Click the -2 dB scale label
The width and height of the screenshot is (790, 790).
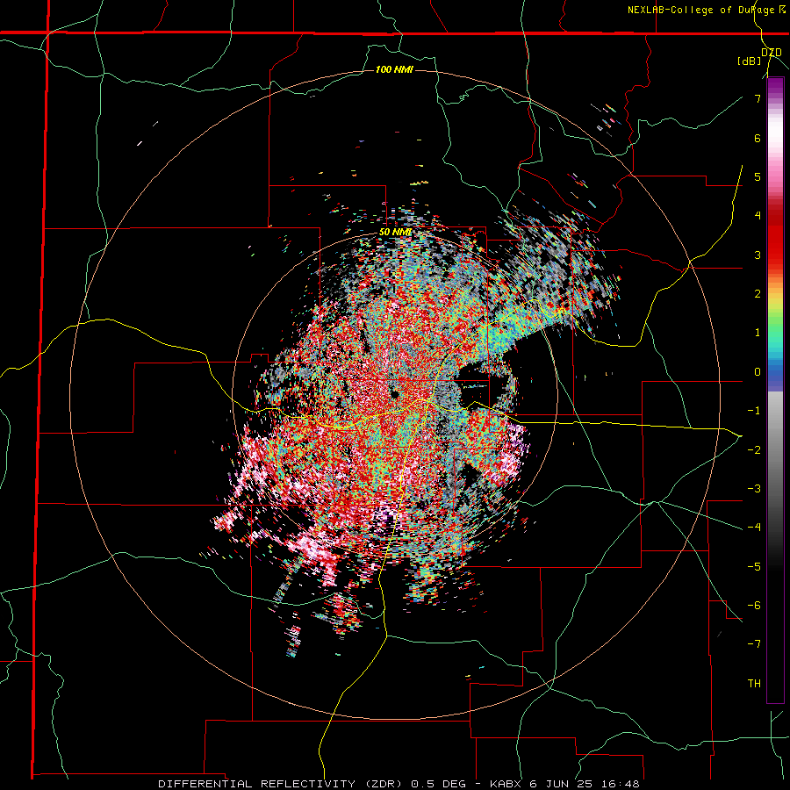point(754,449)
